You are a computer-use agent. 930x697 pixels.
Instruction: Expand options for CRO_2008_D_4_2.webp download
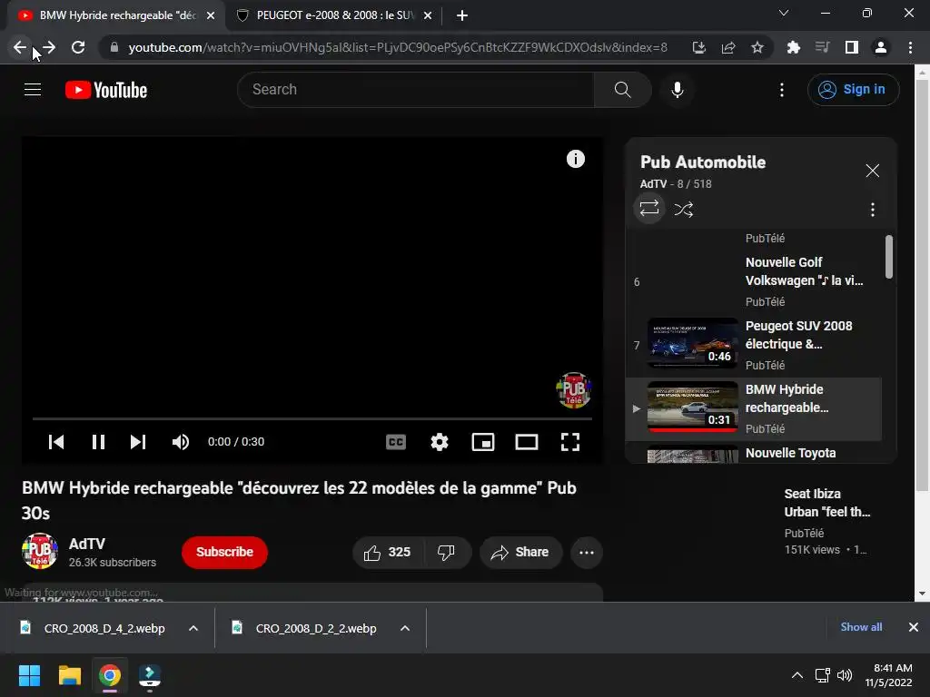click(x=193, y=628)
